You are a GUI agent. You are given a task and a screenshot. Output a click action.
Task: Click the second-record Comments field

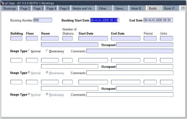pos(130,73)
